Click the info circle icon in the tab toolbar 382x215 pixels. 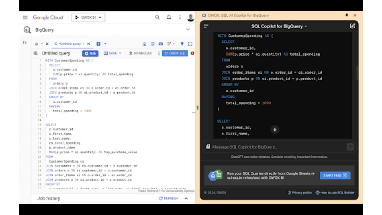(x=152, y=44)
